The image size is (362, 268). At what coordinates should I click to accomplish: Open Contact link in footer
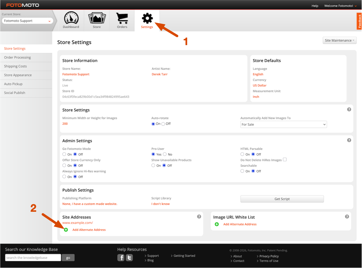coord(239,261)
